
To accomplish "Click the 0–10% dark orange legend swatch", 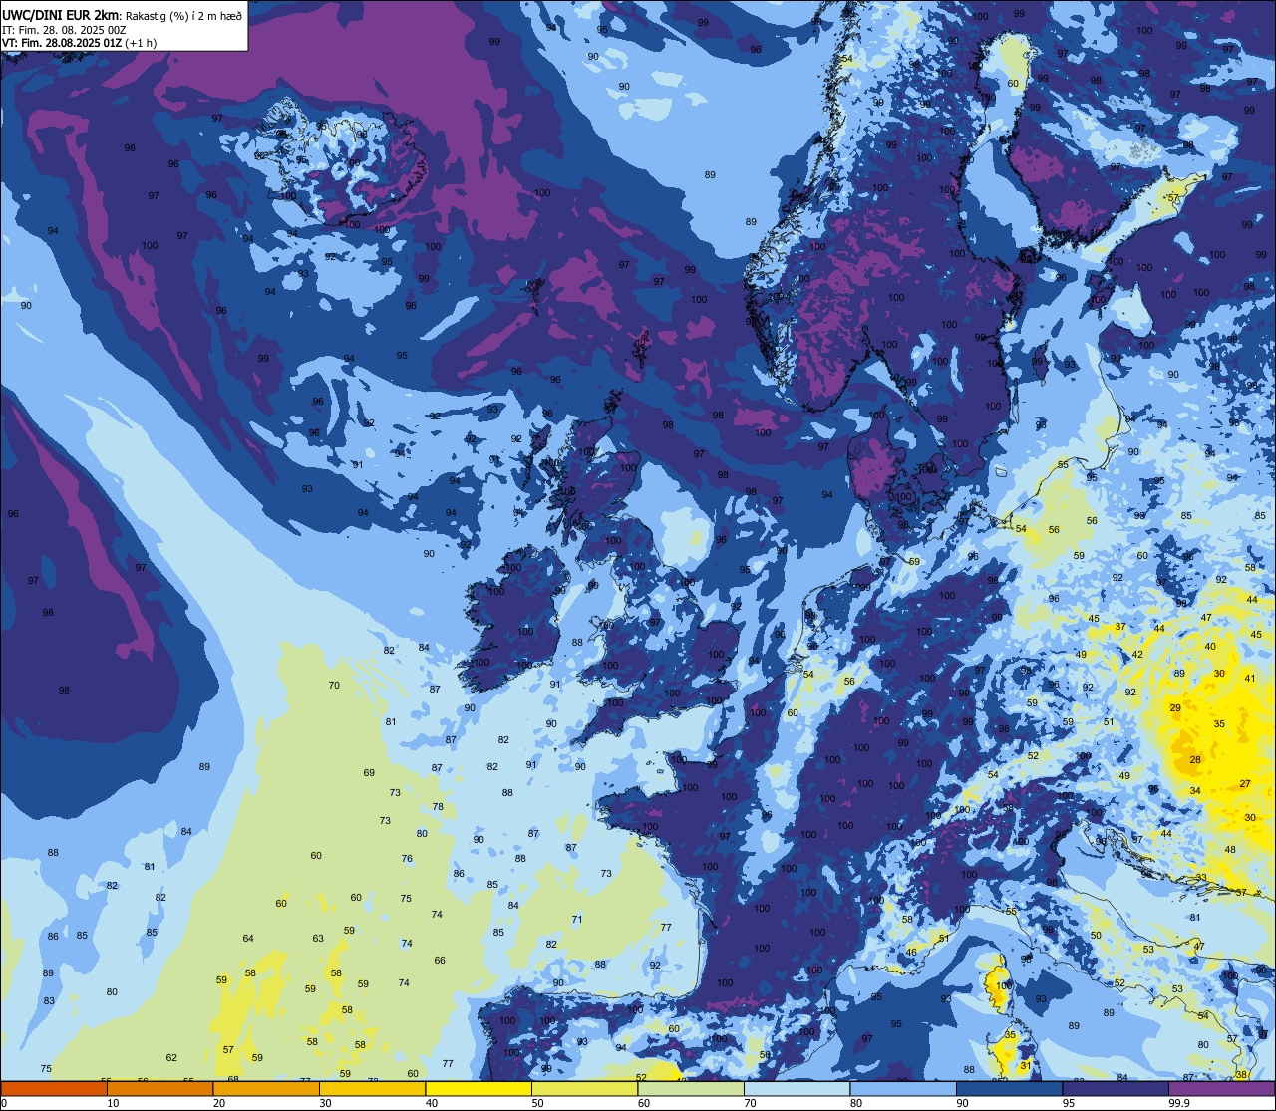I will [x=54, y=1089].
